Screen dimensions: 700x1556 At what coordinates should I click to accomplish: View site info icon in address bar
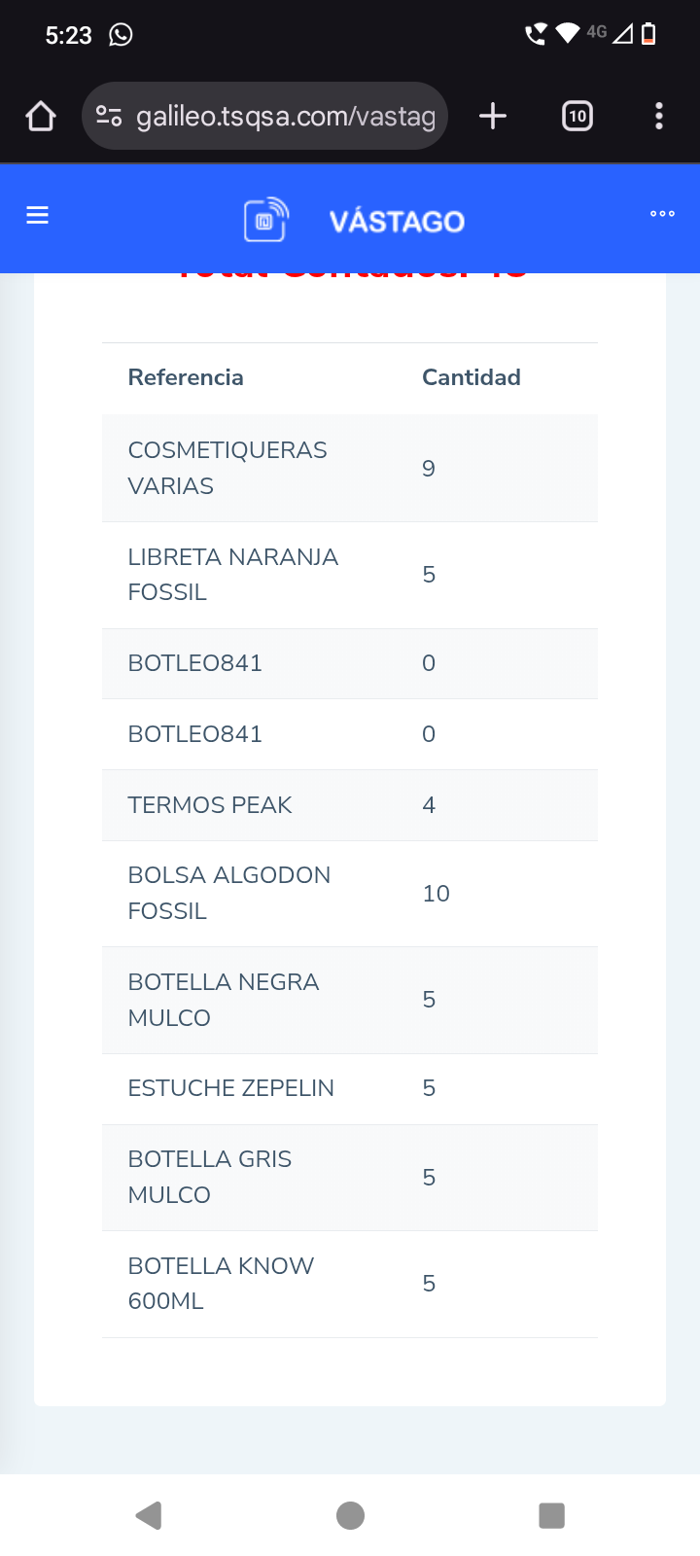click(109, 117)
